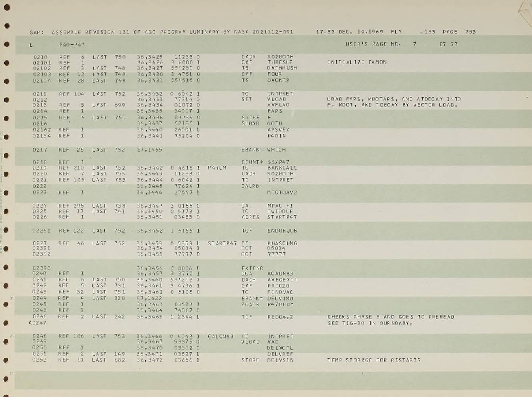The height and width of the screenshot is (397, 532).
Task: Click the 'TEMP STORAGE FOR RESTARTS' comment
Action: [374, 360]
